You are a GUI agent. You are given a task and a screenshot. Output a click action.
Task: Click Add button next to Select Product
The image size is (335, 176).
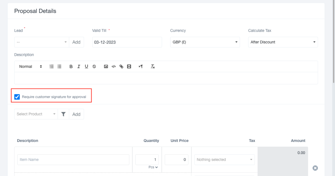point(76,114)
